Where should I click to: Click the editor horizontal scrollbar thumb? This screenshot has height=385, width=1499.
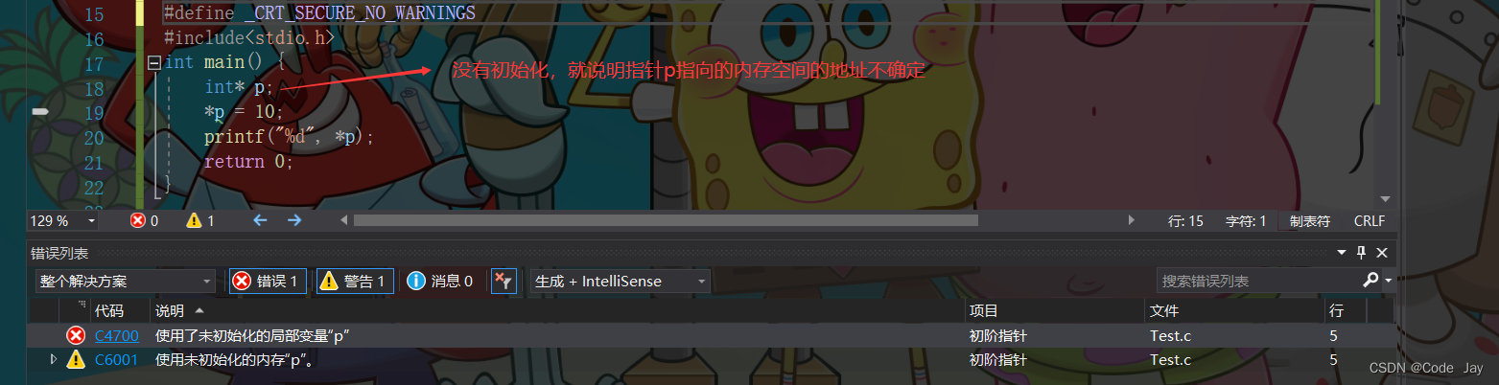tap(666, 220)
